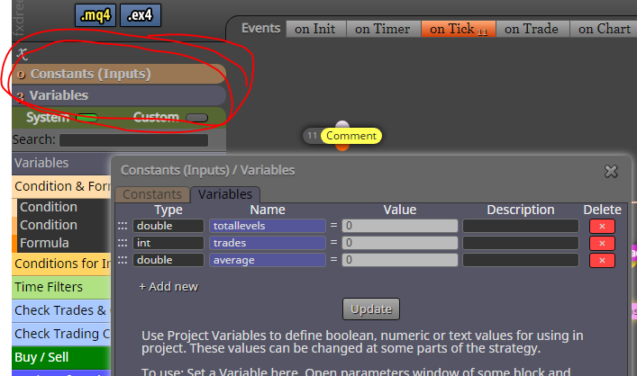637x376 pixels.
Task: Edit the average name field
Action: tap(268, 260)
